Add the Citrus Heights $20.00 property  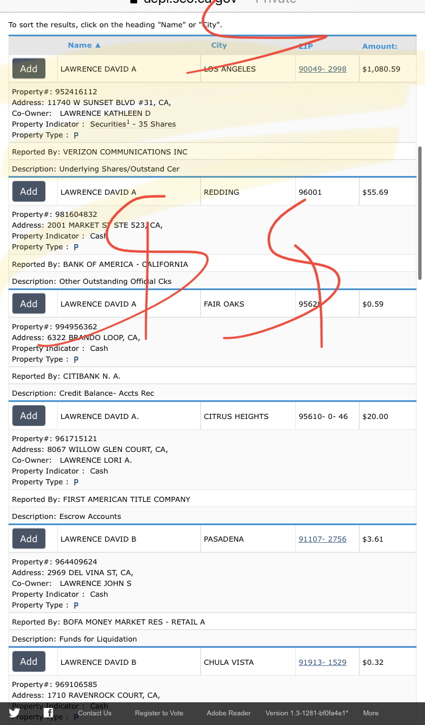coord(29,416)
